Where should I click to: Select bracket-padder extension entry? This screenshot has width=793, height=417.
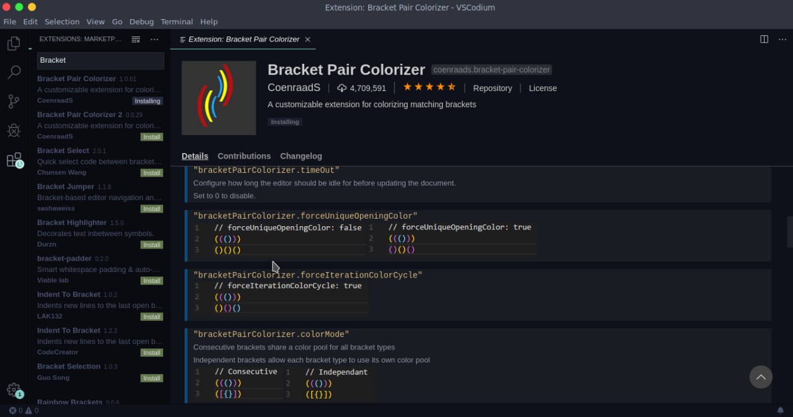(99, 269)
